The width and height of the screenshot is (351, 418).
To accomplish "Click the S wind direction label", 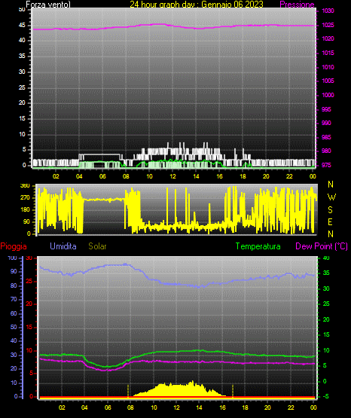I will (x=330, y=210).
